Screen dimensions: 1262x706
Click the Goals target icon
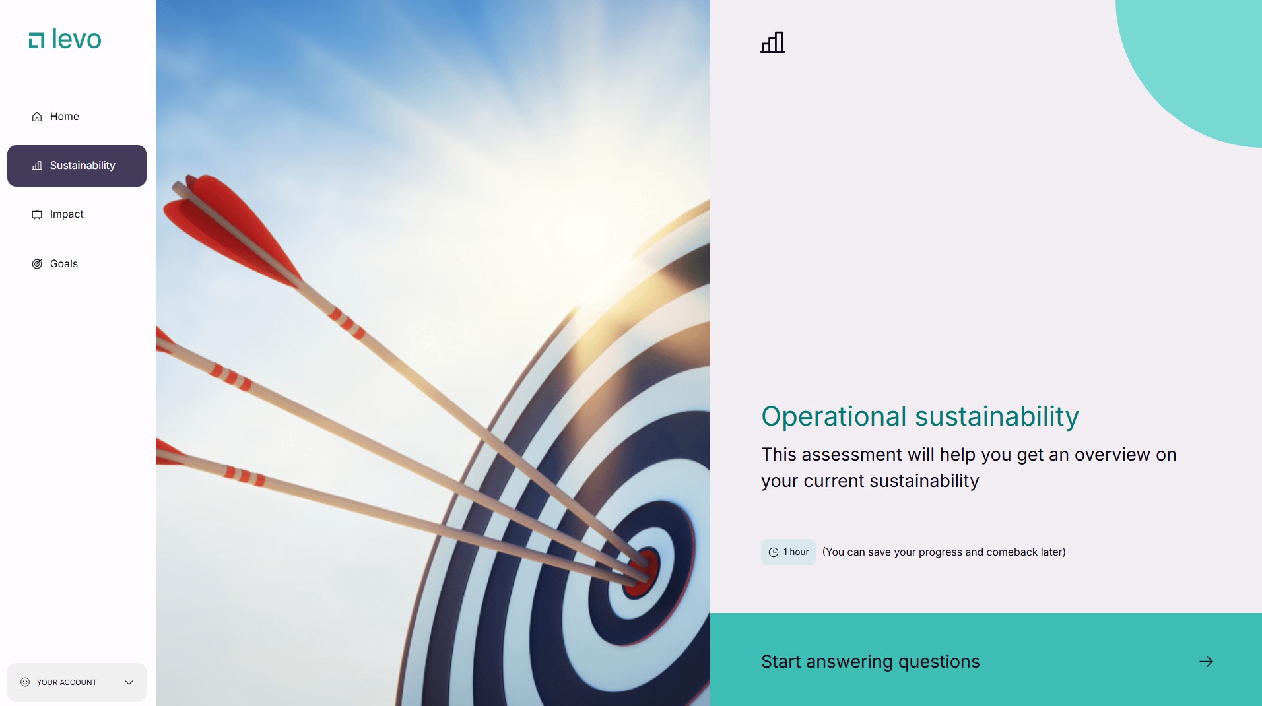click(x=37, y=264)
